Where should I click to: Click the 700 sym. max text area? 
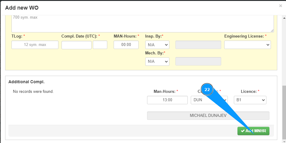[143, 24]
